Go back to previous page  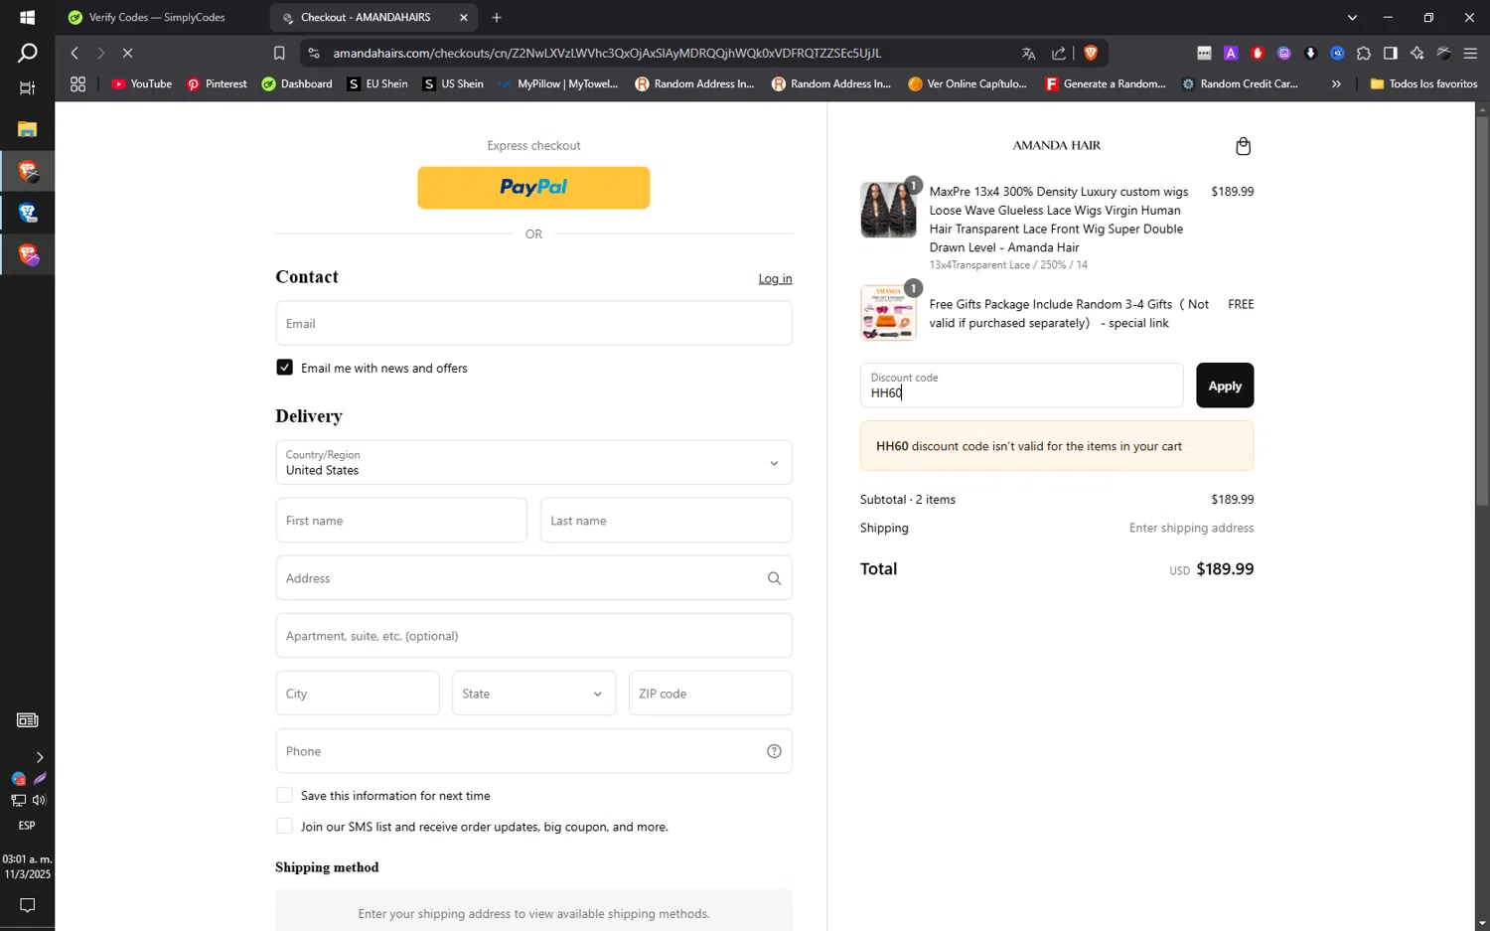pos(74,53)
